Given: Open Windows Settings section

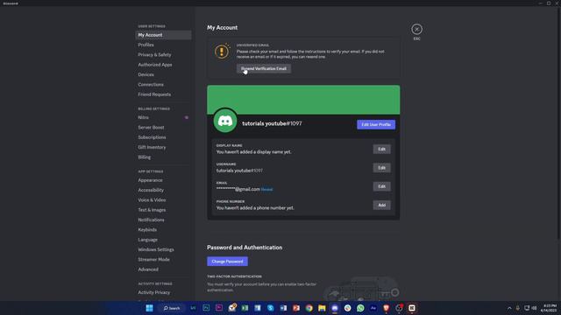Looking at the screenshot, I should click(163, 249).
